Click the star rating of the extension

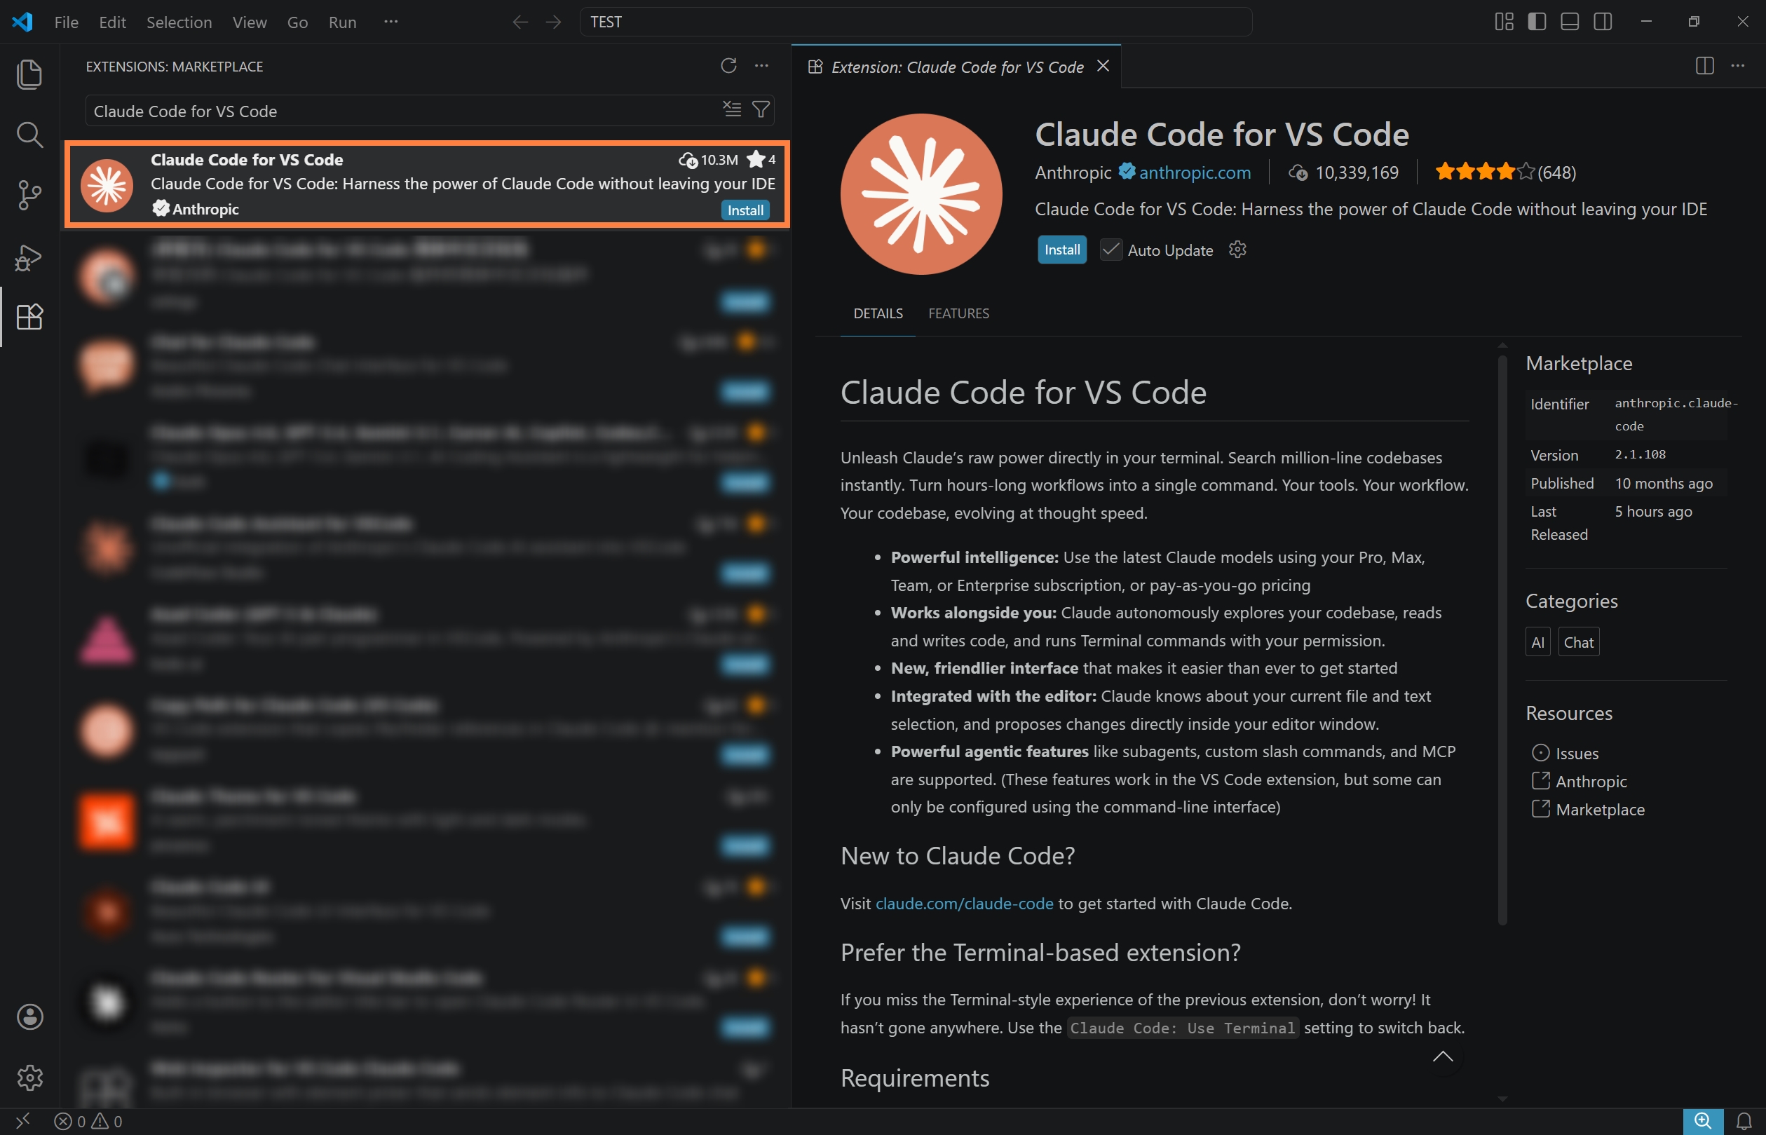1484,172
